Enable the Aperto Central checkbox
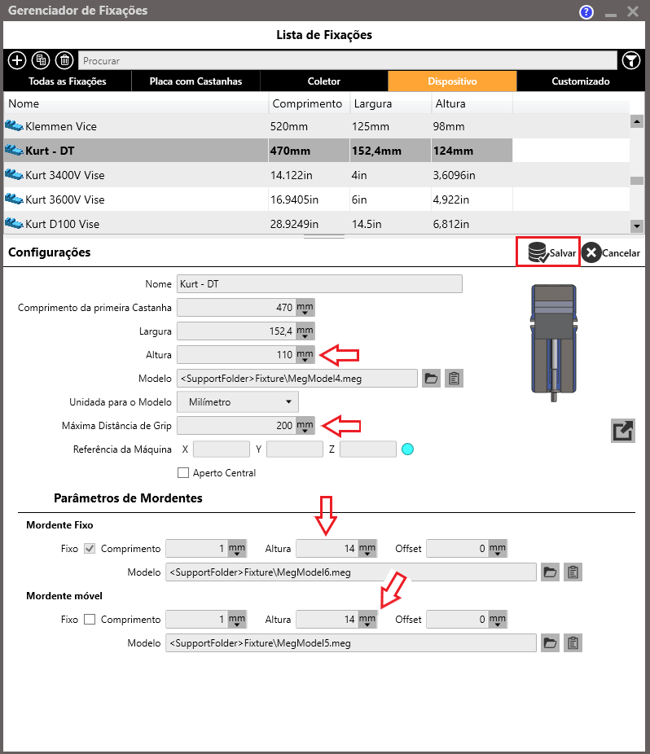 pyautogui.click(x=182, y=473)
